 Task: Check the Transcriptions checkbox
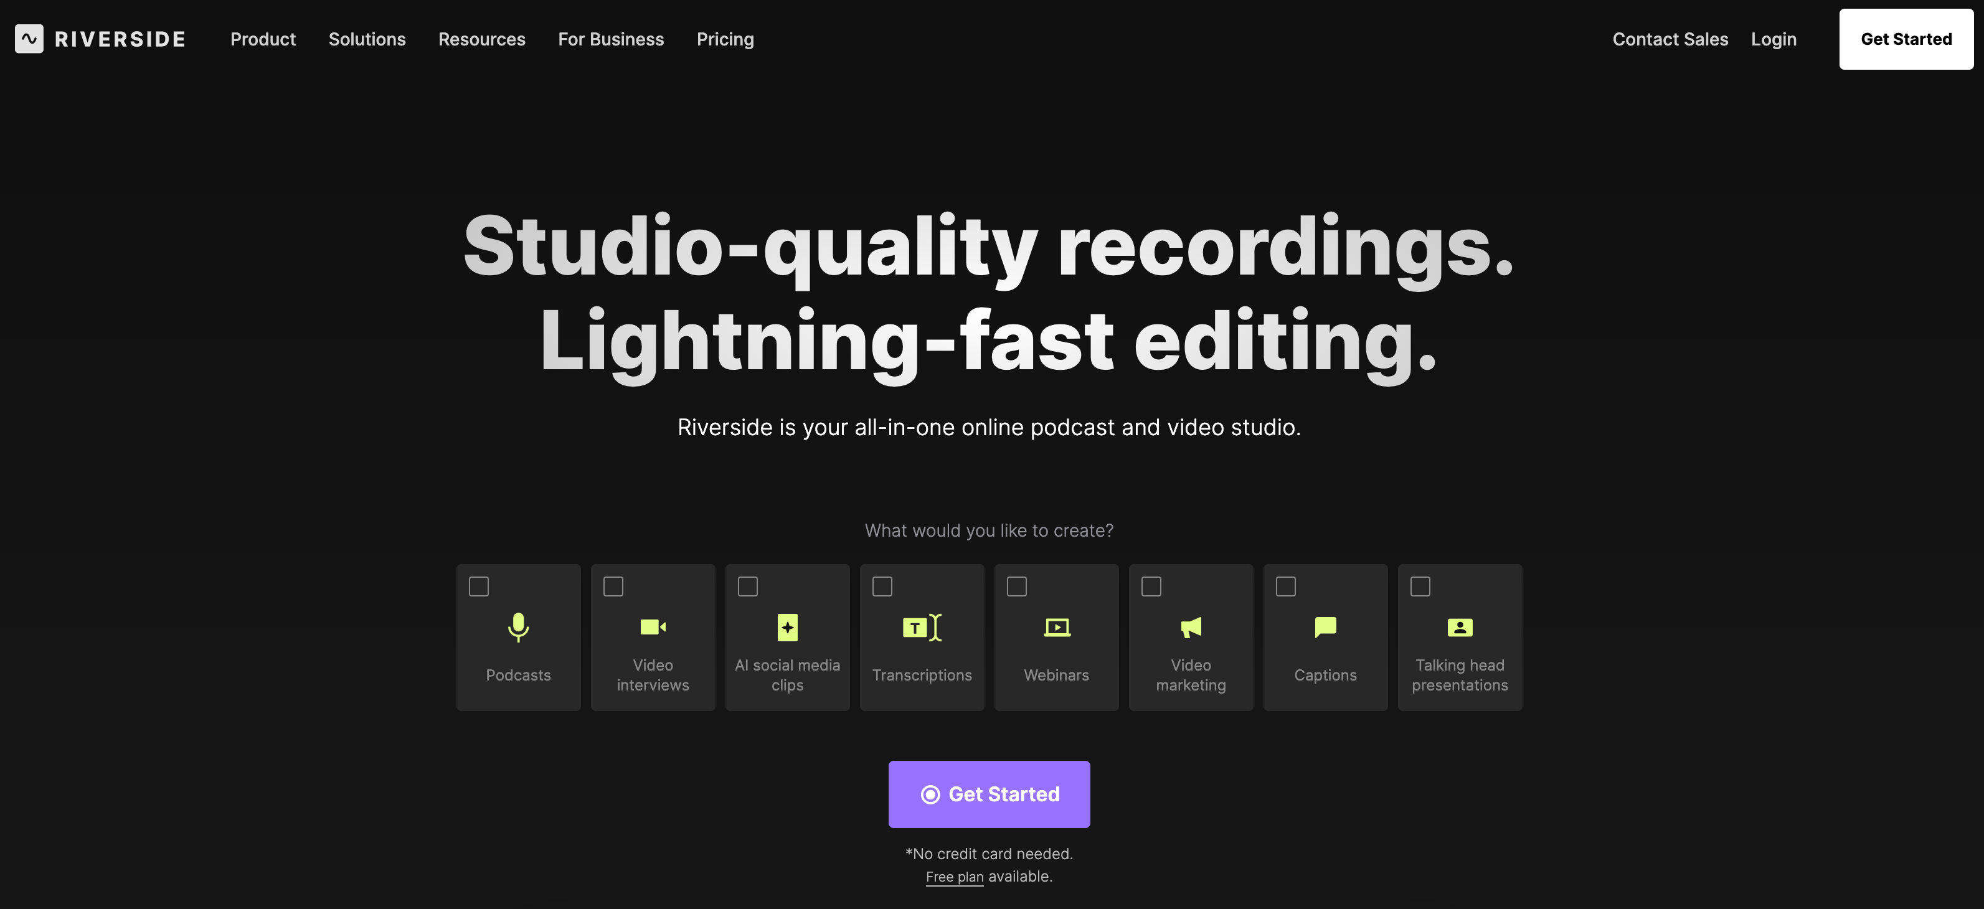tap(882, 586)
